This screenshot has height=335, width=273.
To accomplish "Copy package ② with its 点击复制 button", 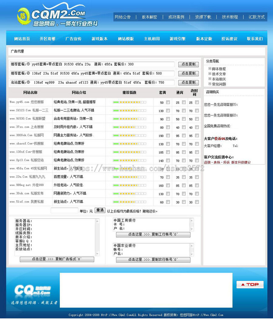I will tap(188, 74).
